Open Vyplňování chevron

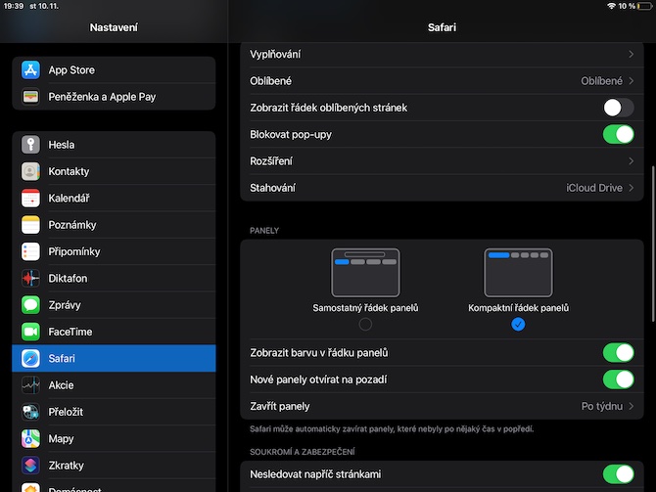tap(631, 55)
